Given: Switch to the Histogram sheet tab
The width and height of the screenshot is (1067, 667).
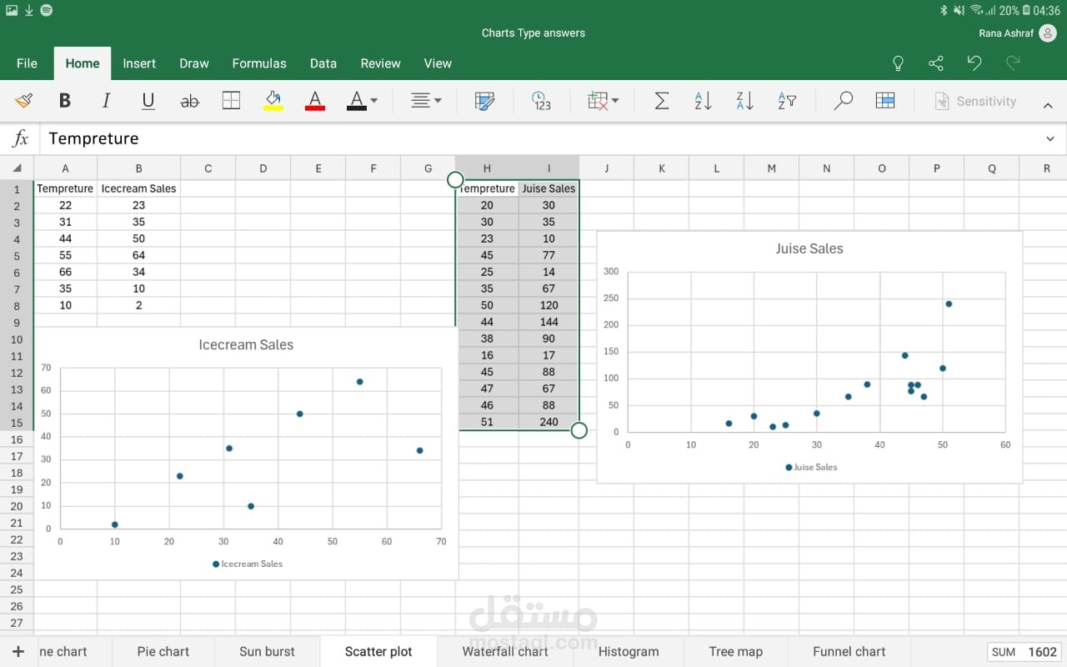Looking at the screenshot, I should point(629,651).
